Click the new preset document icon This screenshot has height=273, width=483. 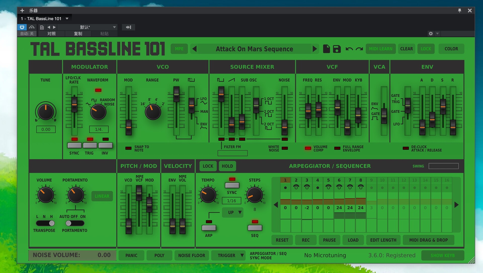[326, 49]
